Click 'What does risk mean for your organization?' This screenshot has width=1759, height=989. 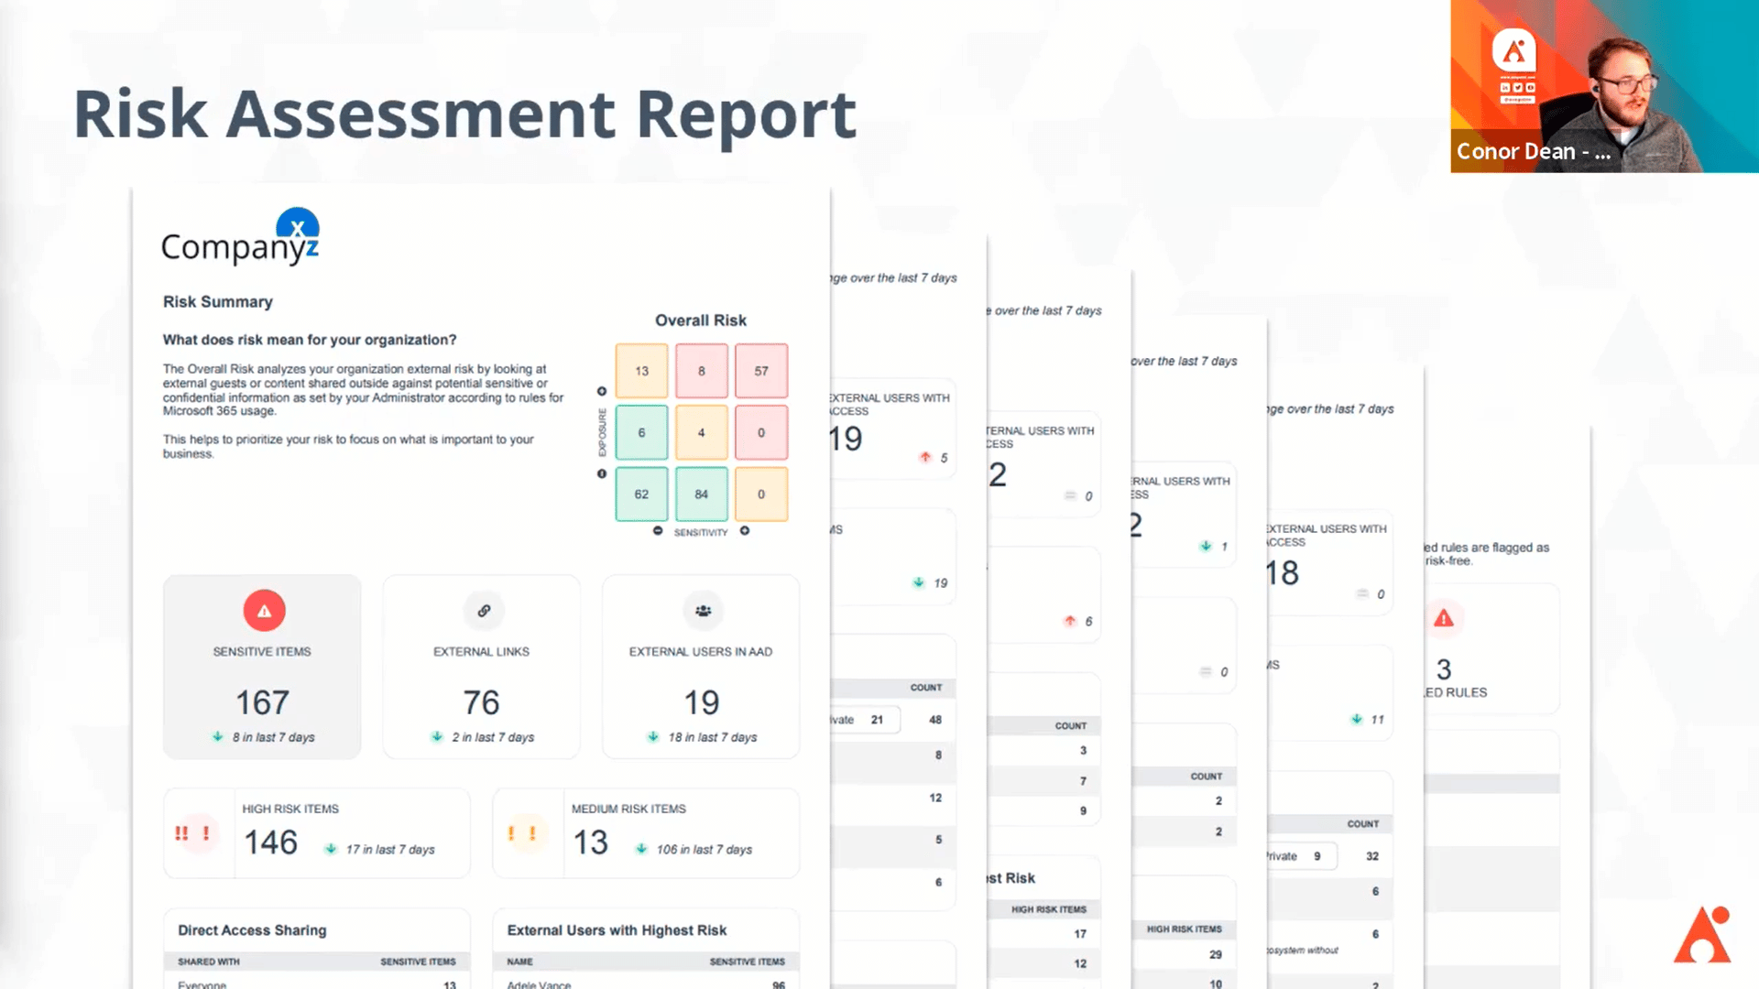310,340
